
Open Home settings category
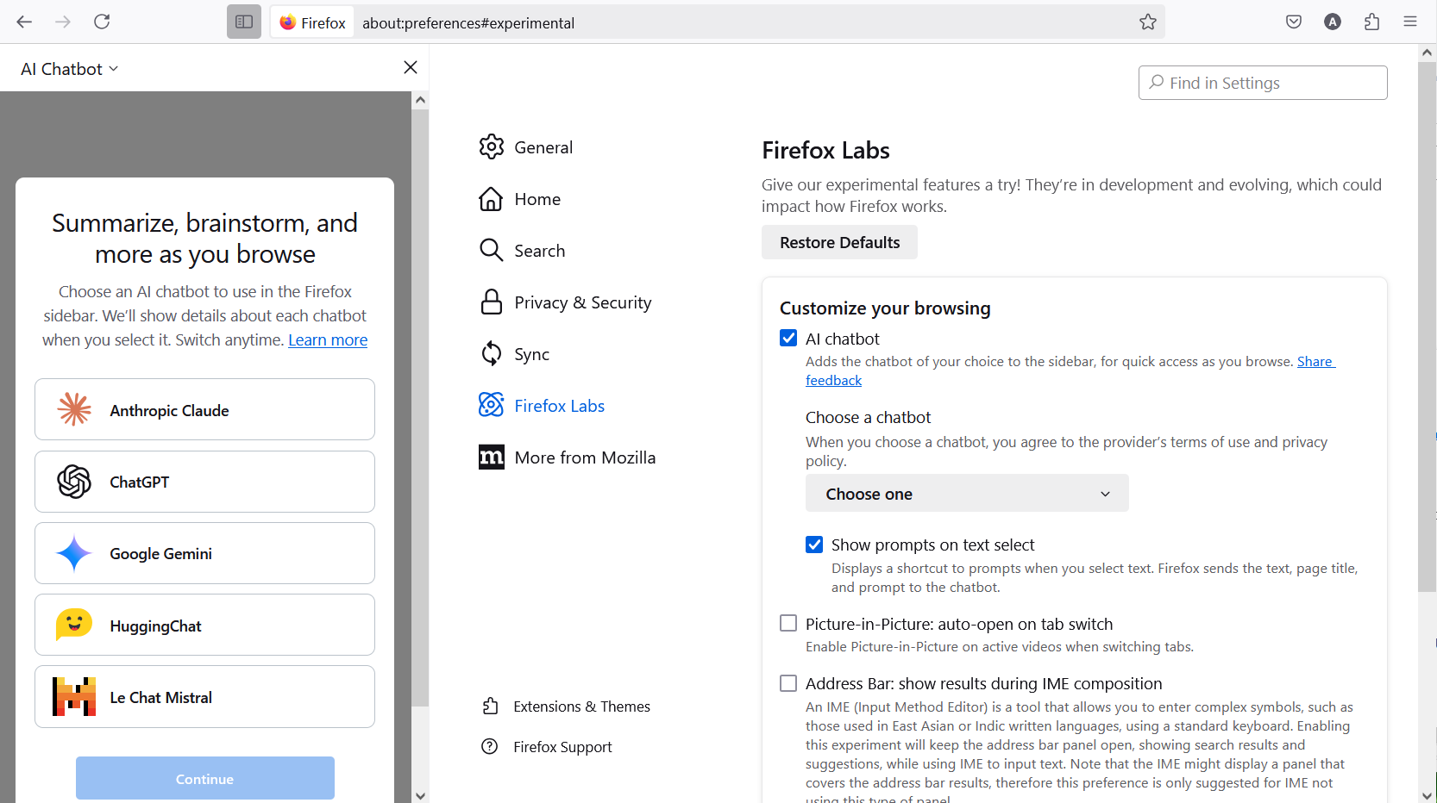click(520, 199)
